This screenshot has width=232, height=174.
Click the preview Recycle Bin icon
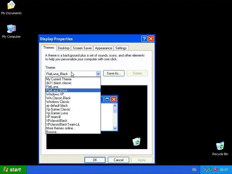136,142
